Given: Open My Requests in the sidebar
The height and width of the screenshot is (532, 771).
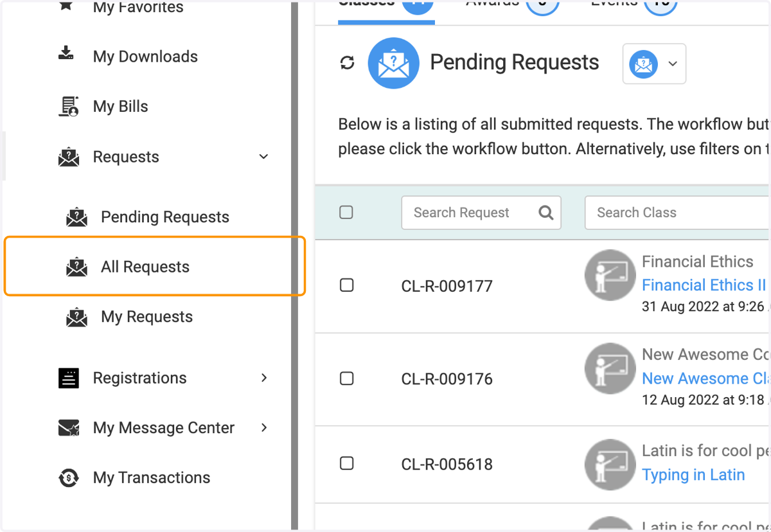Looking at the screenshot, I should [146, 317].
